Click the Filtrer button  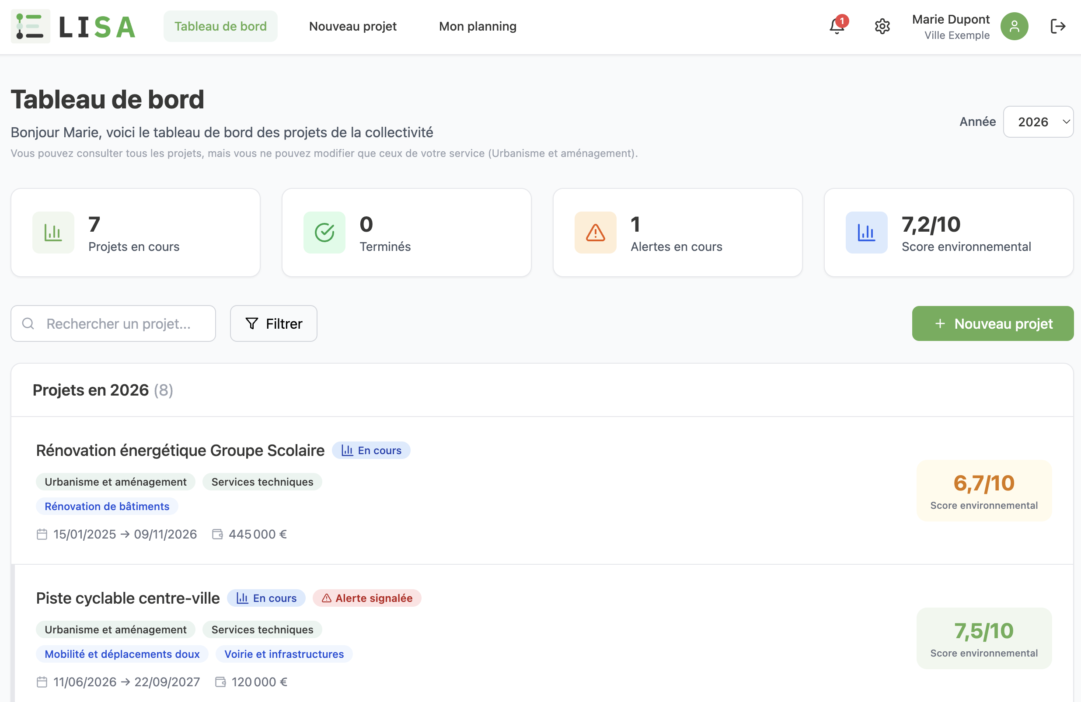click(x=274, y=323)
